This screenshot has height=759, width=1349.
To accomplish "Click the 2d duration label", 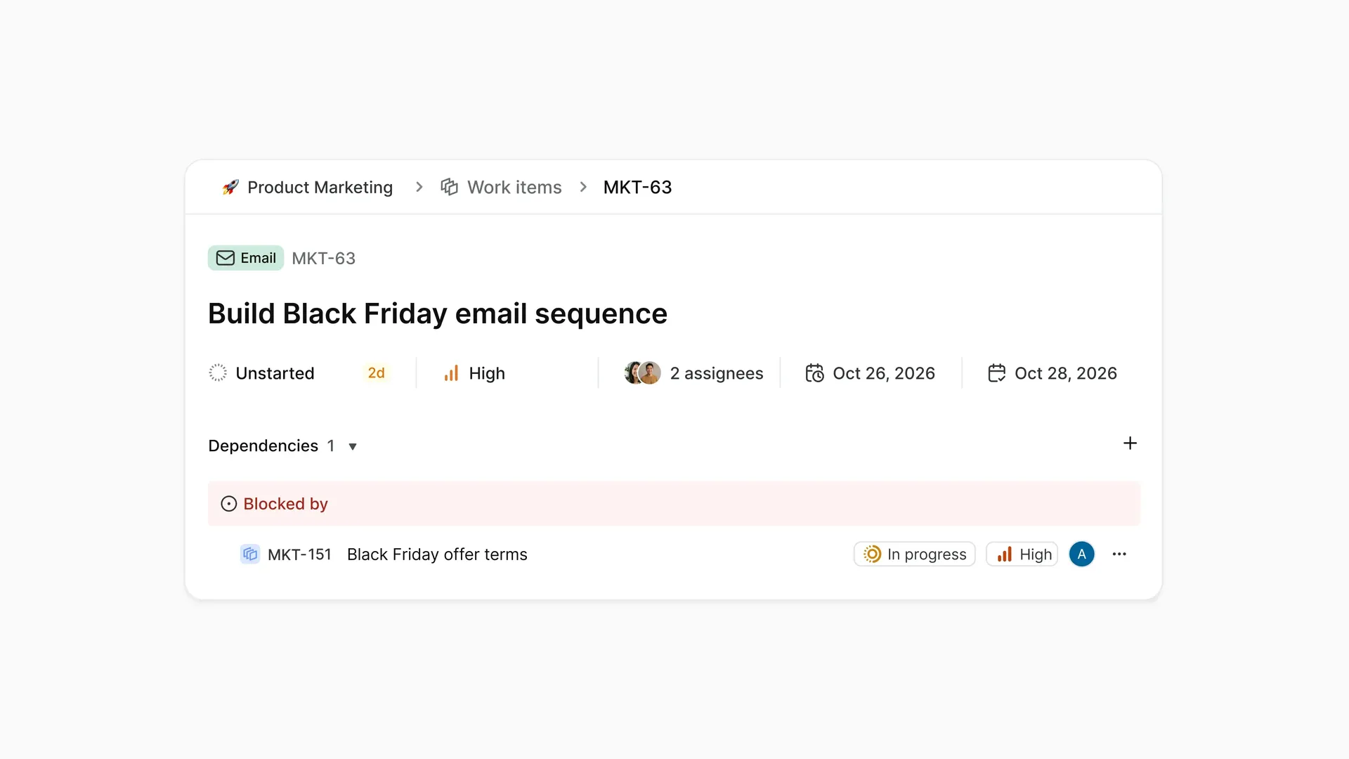I will point(376,373).
